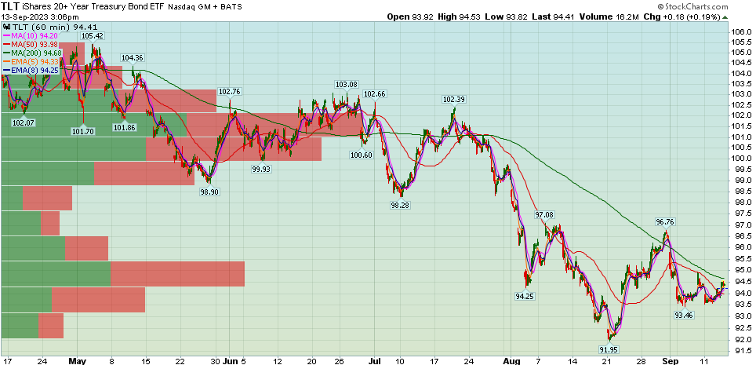
Task: Click the TLT ticker symbol in title
Action: point(11,6)
